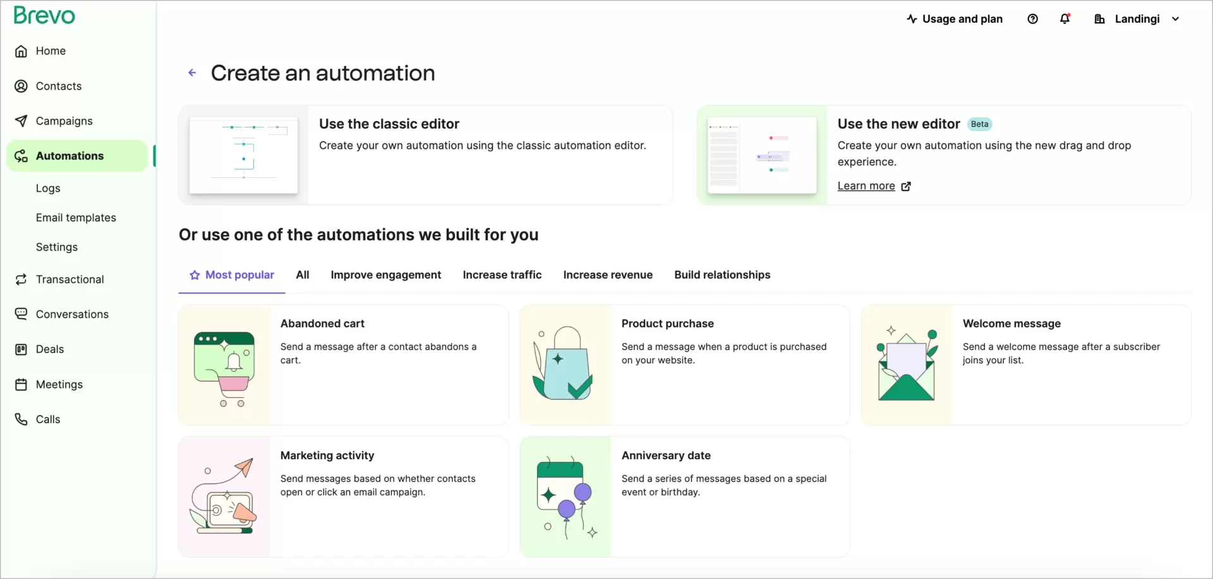Select the Contacts sidebar icon
Screen dimensions: 1213x579
click(x=21, y=86)
